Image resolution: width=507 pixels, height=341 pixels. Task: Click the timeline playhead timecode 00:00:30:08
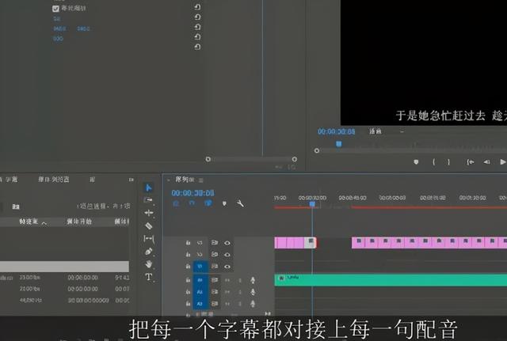tap(193, 192)
